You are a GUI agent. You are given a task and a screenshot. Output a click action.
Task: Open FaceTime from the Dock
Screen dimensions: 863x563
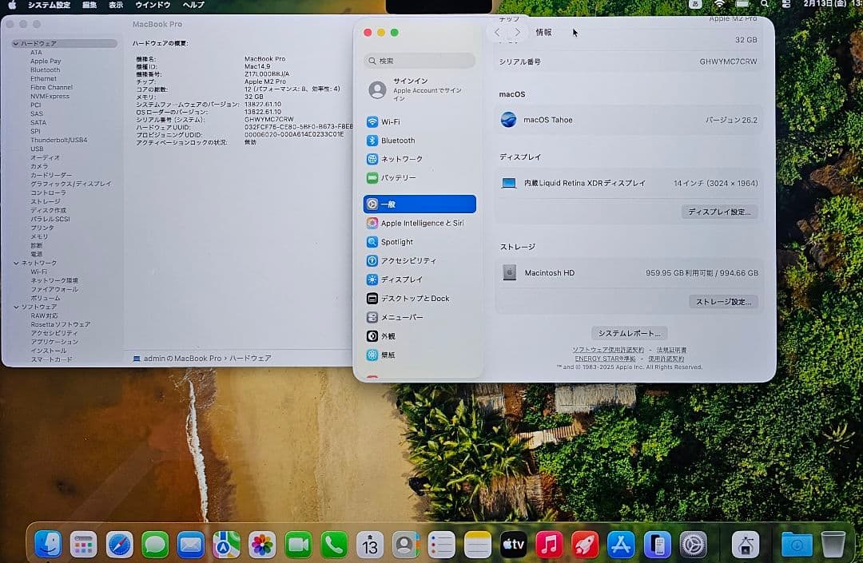click(298, 545)
